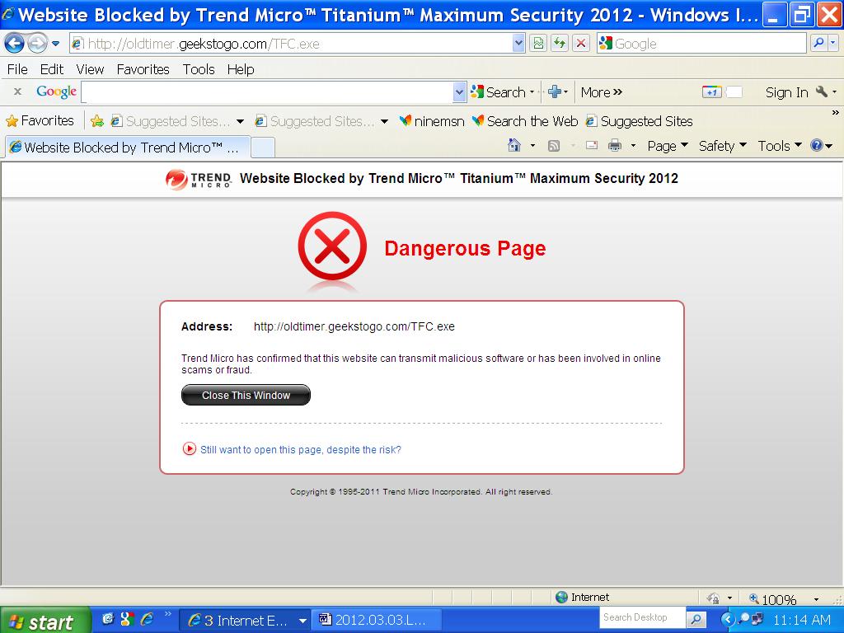Go back with the browser Back arrow
Viewport: 844px width, 633px height.
15,44
